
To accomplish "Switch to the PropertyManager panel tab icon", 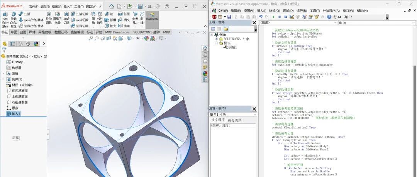I will [x=12, y=44].
